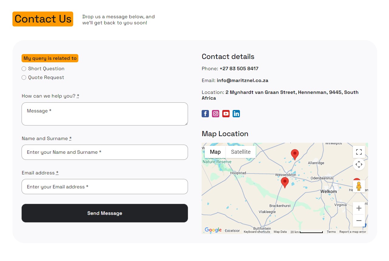Image resolution: width=389 pixels, height=261 pixels.
Task: Open the LinkedIn social icon
Action: coord(236,114)
